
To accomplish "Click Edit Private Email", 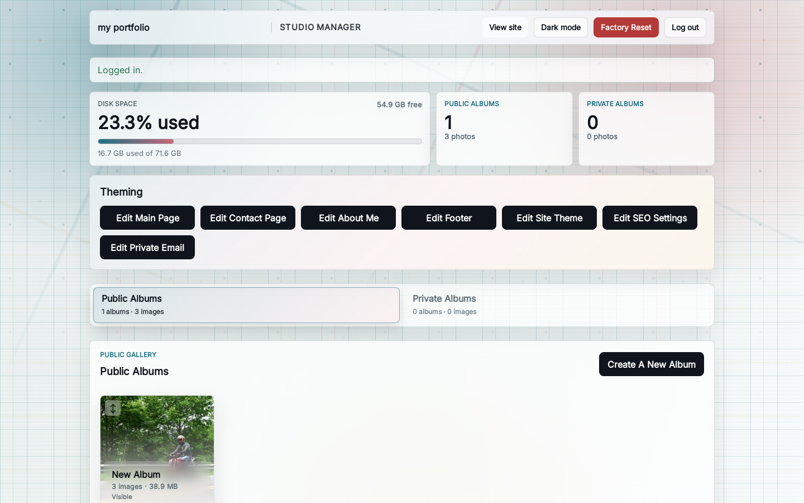I will pos(147,248).
